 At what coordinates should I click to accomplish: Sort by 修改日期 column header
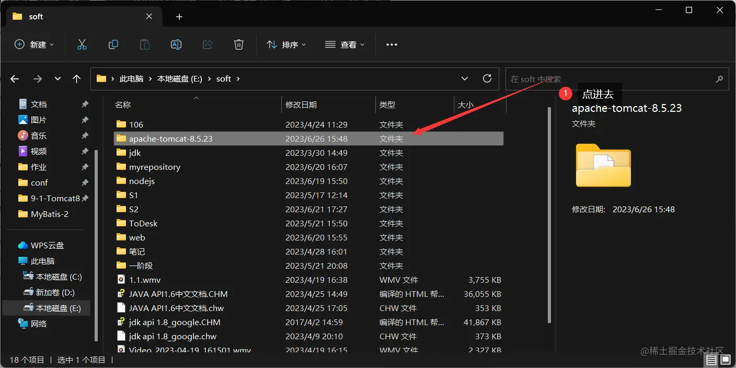301,105
